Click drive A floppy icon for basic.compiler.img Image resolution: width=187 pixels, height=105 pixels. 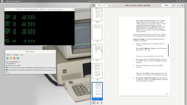[6, 68]
